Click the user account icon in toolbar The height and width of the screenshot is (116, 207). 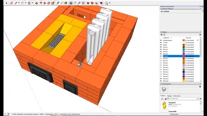106,3
